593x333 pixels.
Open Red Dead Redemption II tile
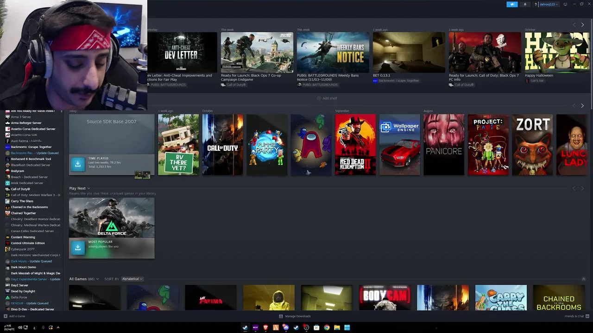pyautogui.click(x=355, y=145)
